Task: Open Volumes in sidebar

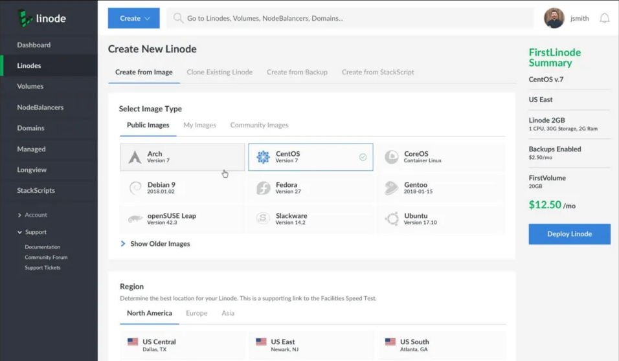Action: pyautogui.click(x=49, y=87)
